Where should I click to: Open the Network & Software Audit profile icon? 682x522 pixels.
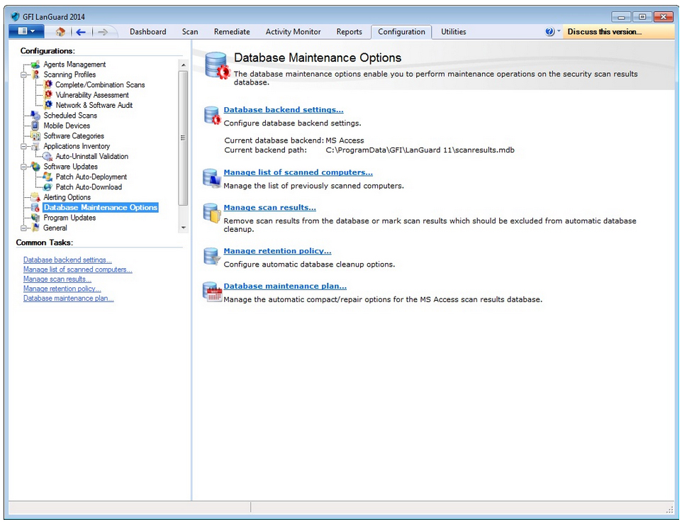(x=48, y=105)
